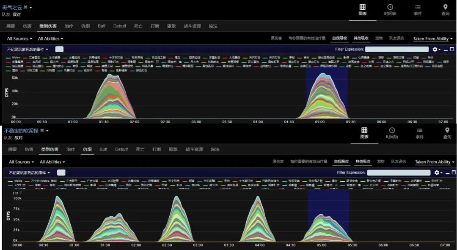This screenshot has height=250, width=457.
Task: Toggle 每秒需要的有效治疗量 in the 不稳定的软泥怪 panel
Action: (x=309, y=161)
